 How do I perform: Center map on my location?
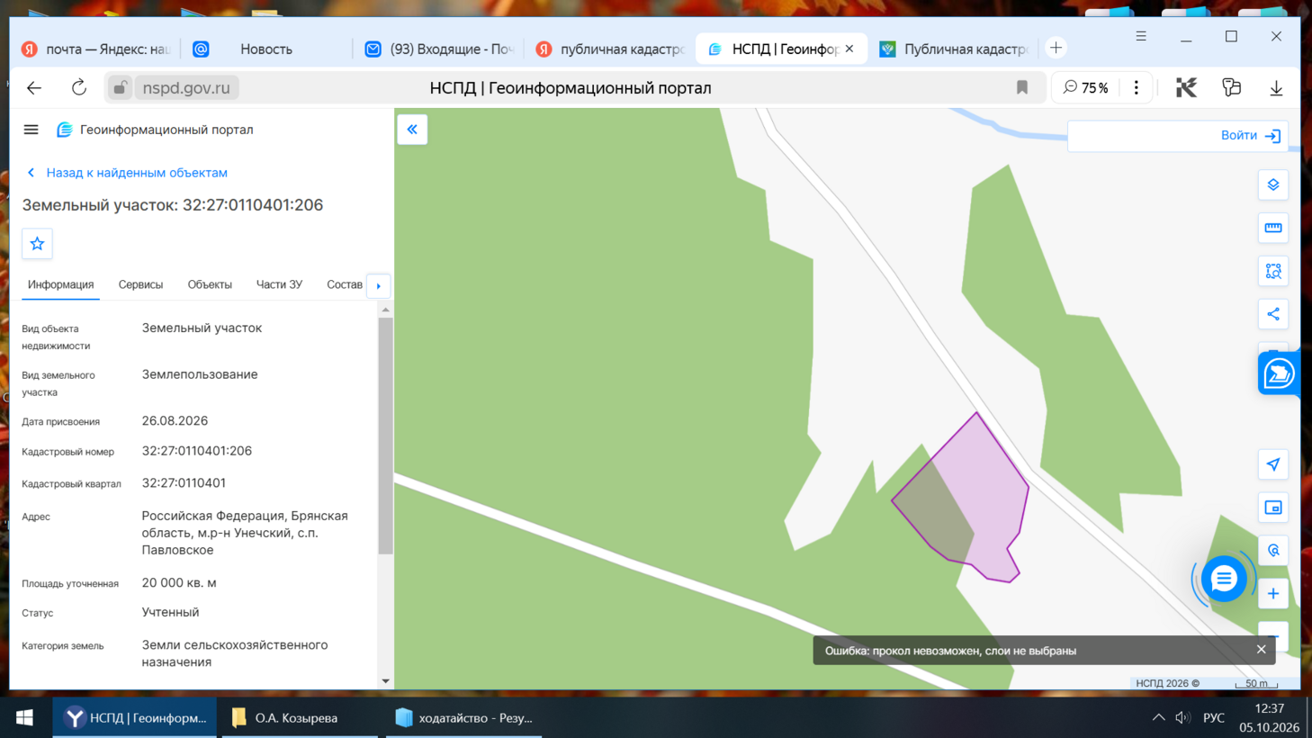(1272, 464)
